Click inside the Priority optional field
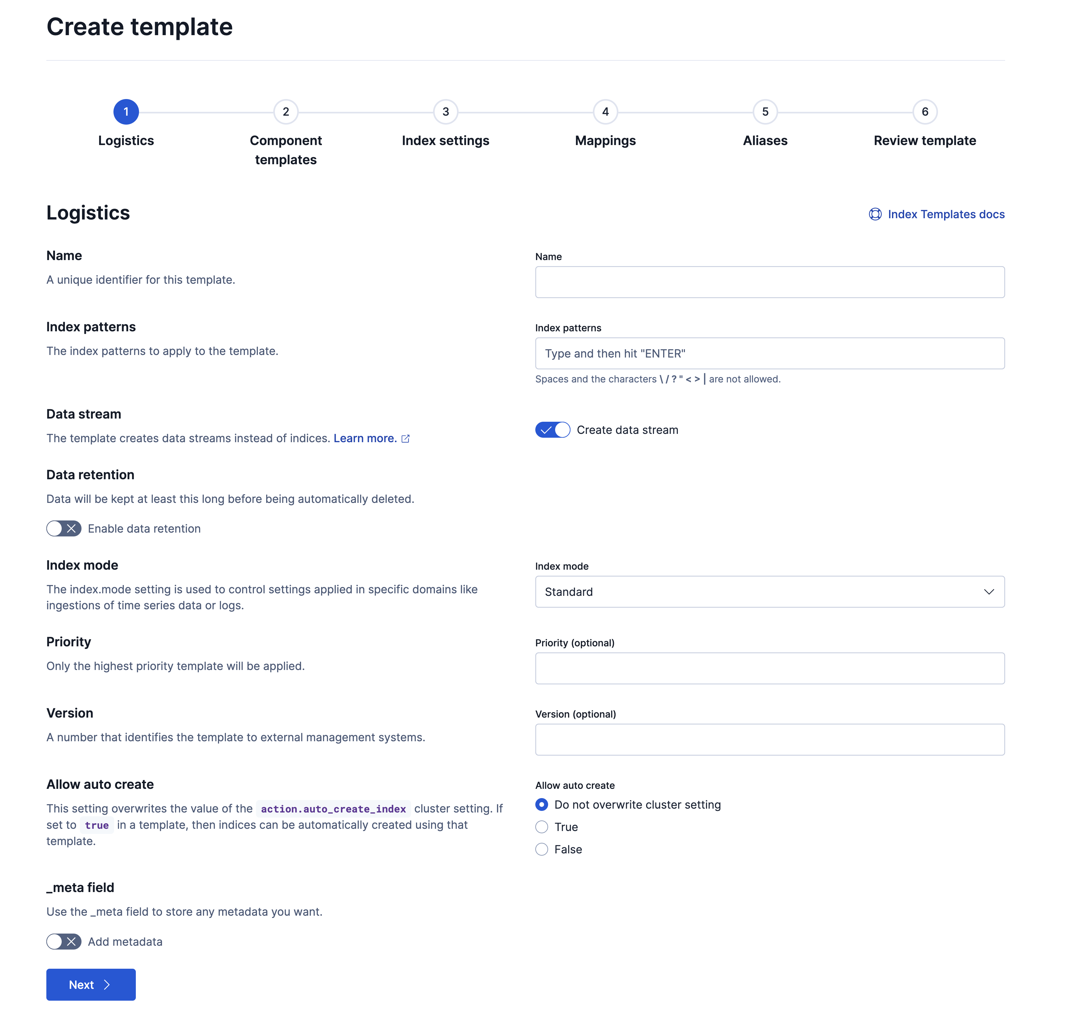Image resolution: width=1070 pixels, height=1016 pixels. pyautogui.click(x=769, y=668)
